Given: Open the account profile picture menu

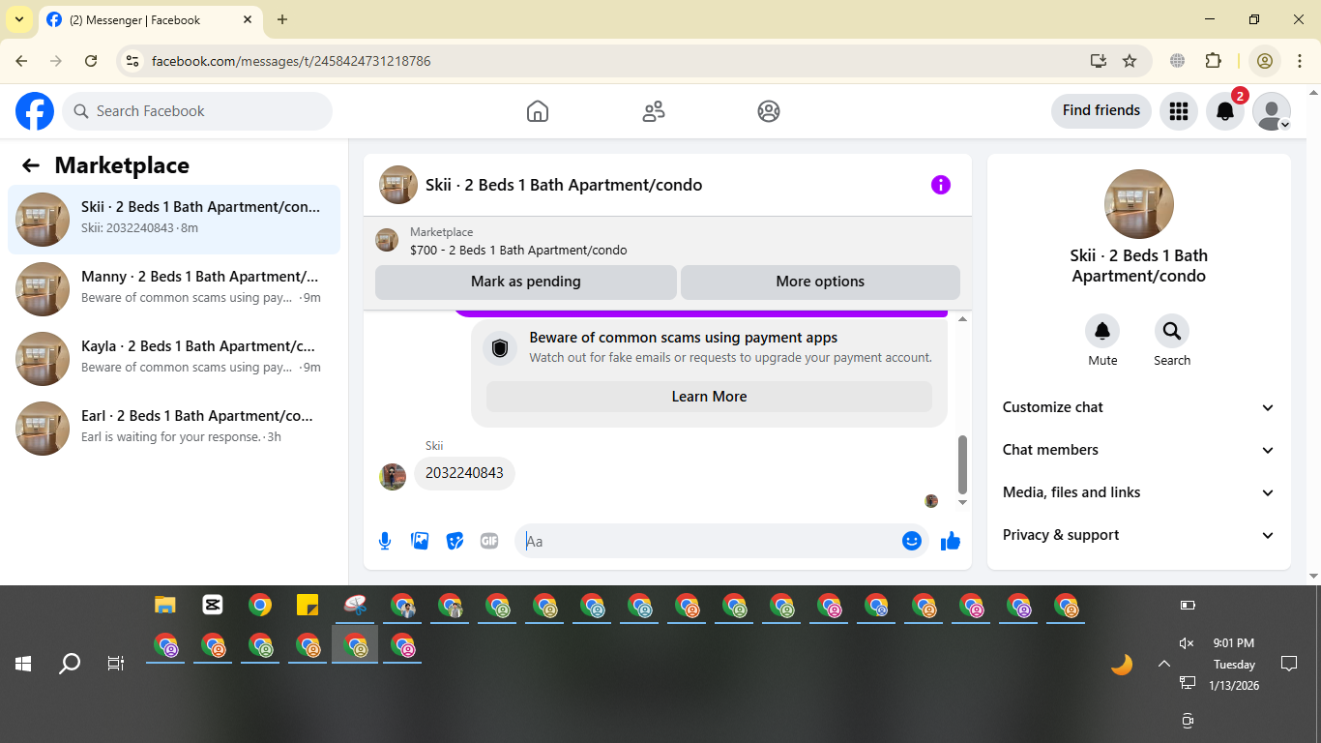Looking at the screenshot, I should [x=1272, y=111].
